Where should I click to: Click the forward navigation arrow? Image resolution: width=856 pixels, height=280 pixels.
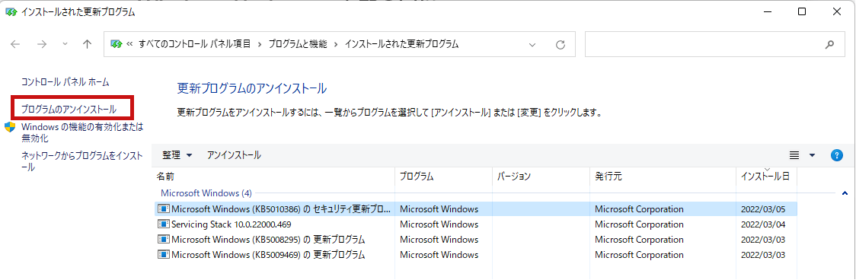[42, 45]
